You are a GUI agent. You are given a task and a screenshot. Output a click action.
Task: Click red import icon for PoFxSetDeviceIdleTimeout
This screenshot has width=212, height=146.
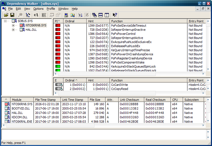[x=58, y=25]
